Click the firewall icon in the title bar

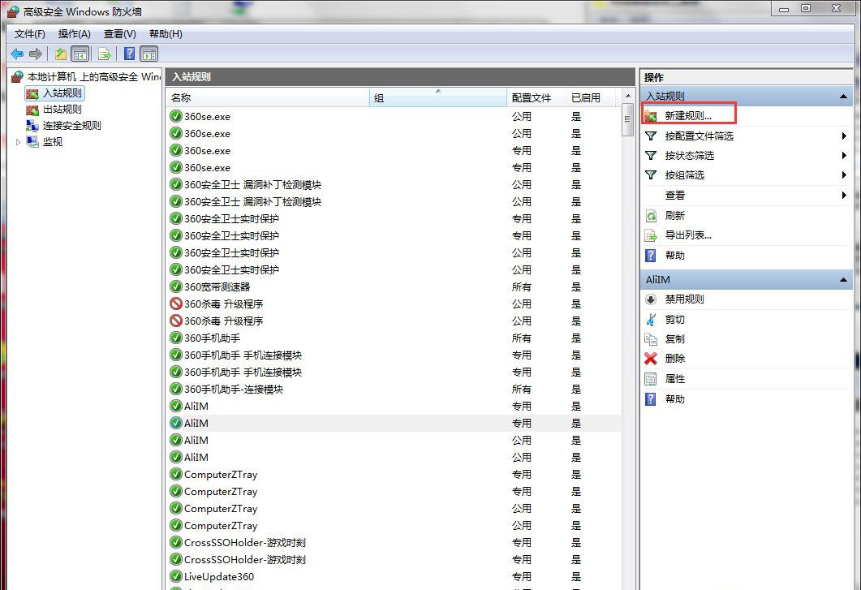click(x=13, y=11)
